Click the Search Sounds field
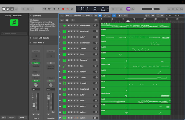185x120 pixels. tap(14, 34)
